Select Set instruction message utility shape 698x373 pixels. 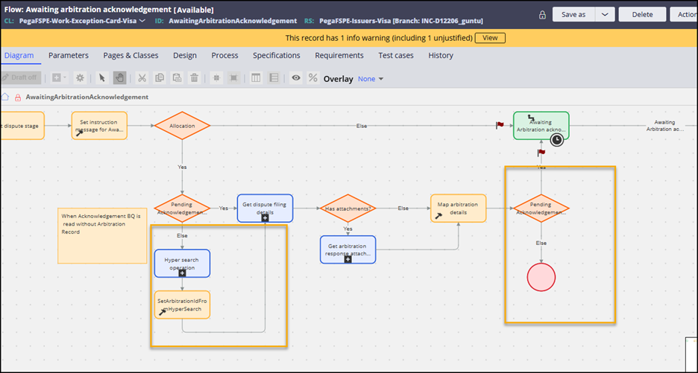click(x=99, y=126)
